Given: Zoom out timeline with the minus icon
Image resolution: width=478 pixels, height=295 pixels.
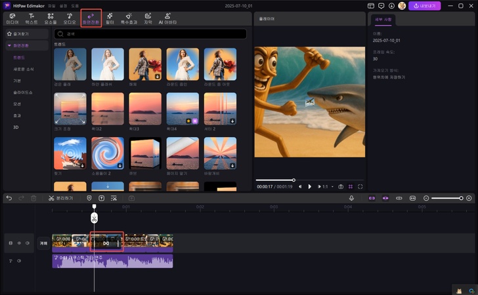Looking at the screenshot, I should pos(426,198).
